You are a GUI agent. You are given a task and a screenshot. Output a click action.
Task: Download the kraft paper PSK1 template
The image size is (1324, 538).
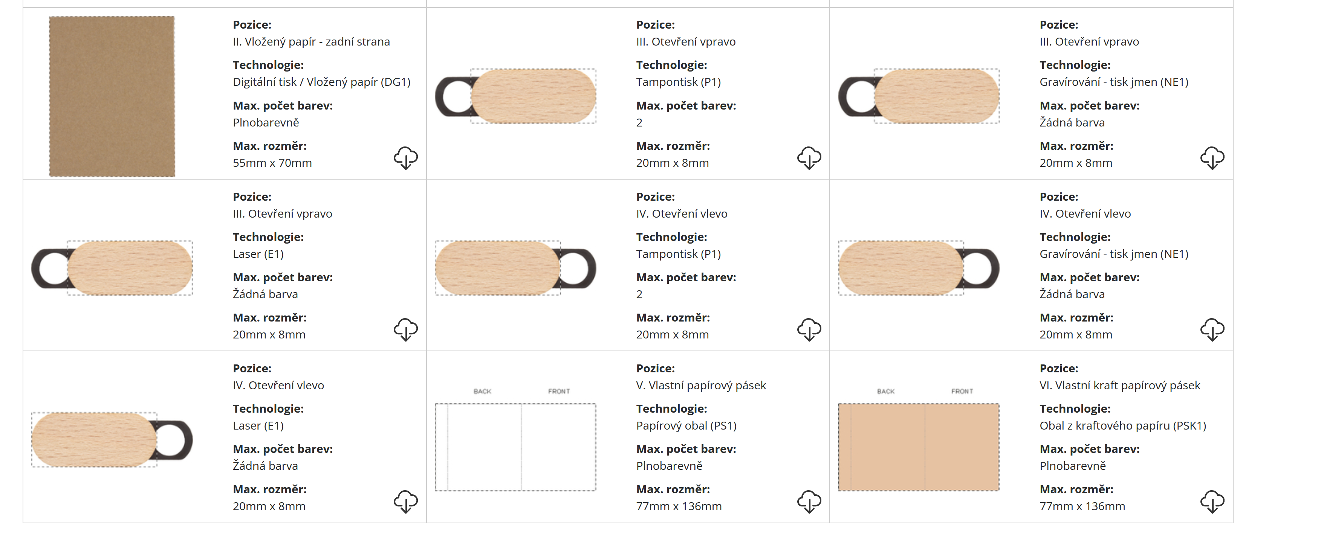[x=1212, y=501]
